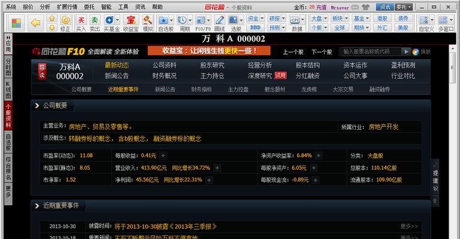Viewport: 460px width, 239px height.
Task: Click the yellow down arrow icon
Action: [x=52, y=28]
